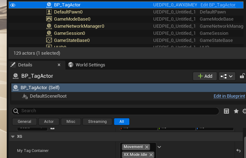Image resolution: width=246 pixels, height=158 pixels.
Task: Open Edit BP_TagActor link
Action: 218,5
